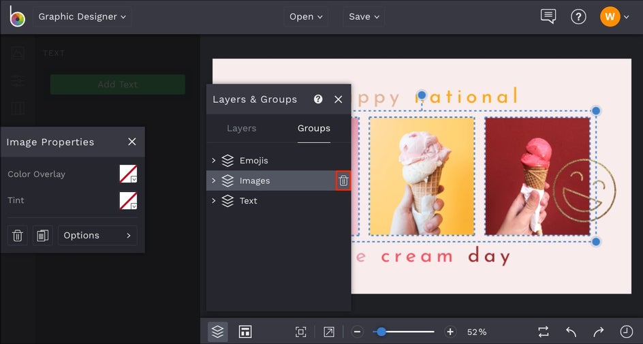This screenshot has width=643, height=344.
Task: Duplicate the image in Image Properties
Action: (43, 235)
